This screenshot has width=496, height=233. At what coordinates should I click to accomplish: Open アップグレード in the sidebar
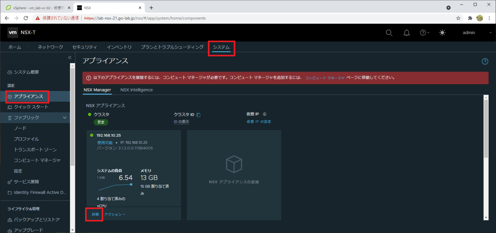tap(28, 230)
